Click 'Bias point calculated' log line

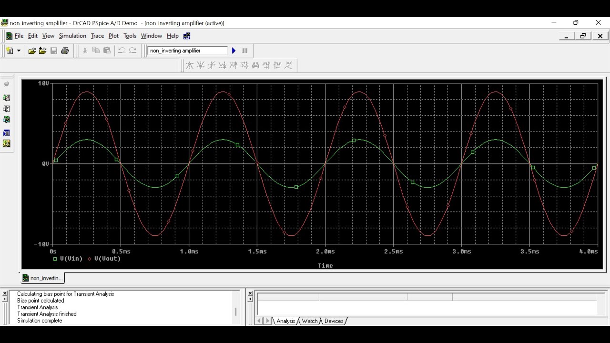click(x=41, y=301)
